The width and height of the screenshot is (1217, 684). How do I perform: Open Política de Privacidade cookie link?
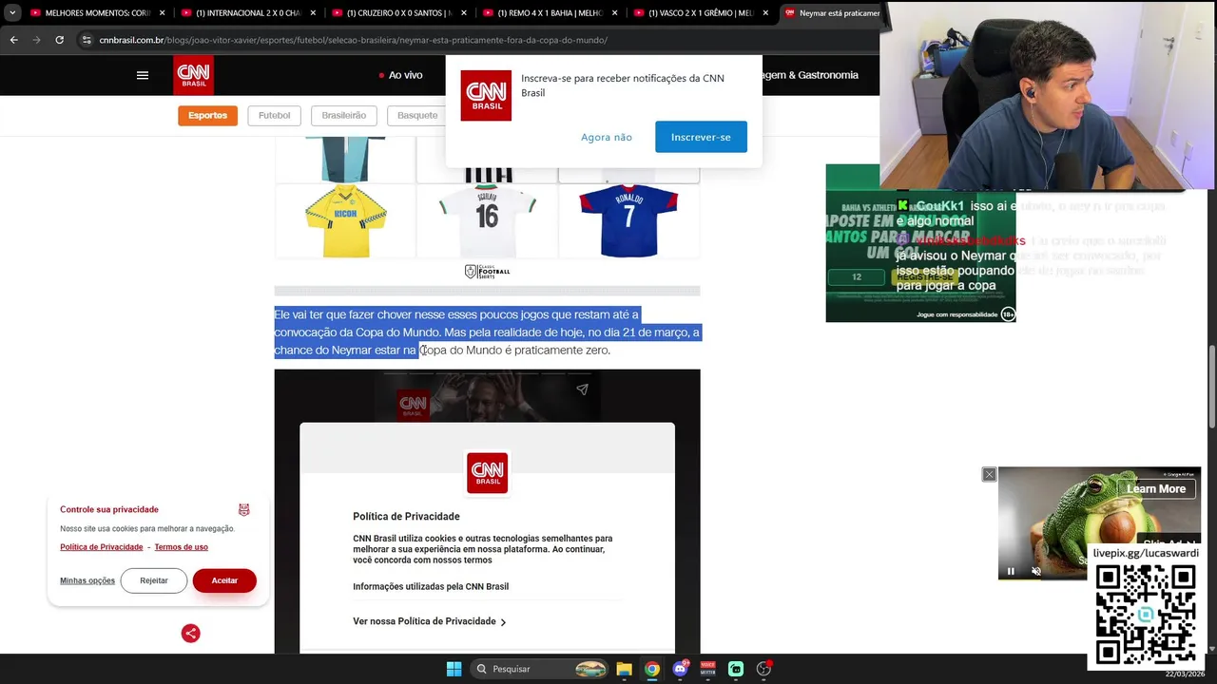pos(102,547)
